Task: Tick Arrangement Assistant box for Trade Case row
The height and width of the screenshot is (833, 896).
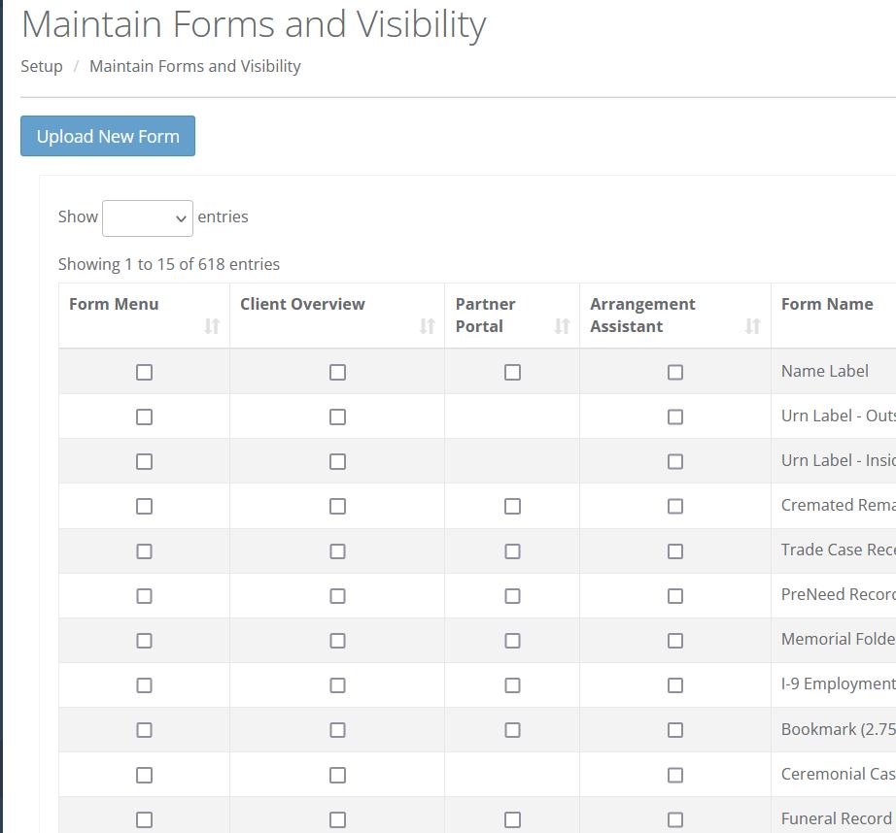Action: (x=675, y=550)
